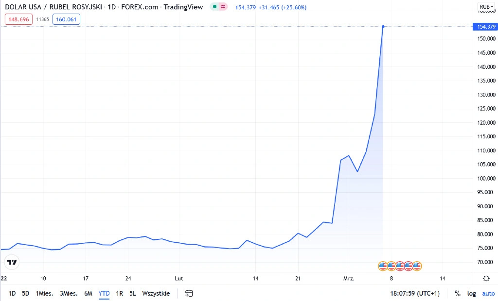Open the 1D interval selector in title
This screenshot has height=301, width=498.
[112, 7]
